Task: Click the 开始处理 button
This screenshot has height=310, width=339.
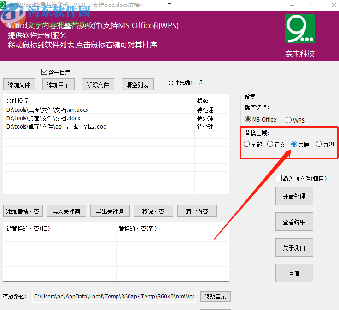Action: (294, 196)
